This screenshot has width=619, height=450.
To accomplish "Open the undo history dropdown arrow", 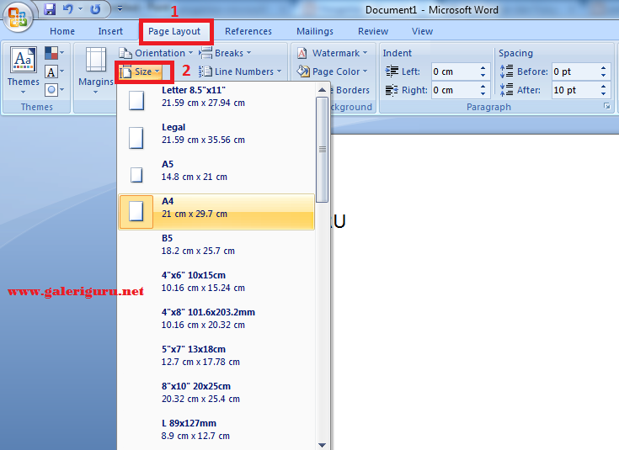I will 81,9.
